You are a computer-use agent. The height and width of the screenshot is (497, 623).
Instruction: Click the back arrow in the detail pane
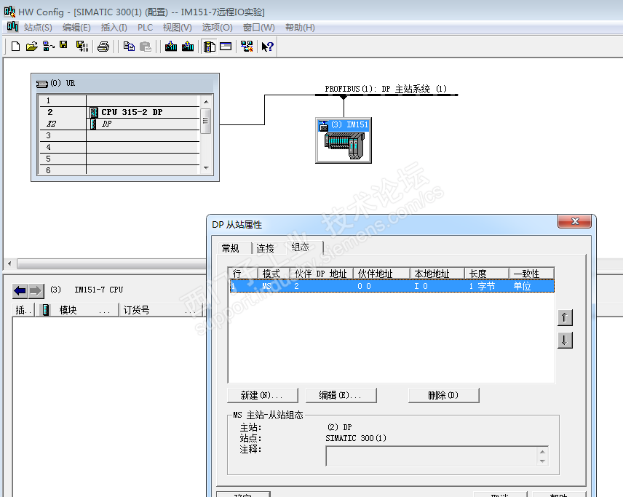[20, 291]
